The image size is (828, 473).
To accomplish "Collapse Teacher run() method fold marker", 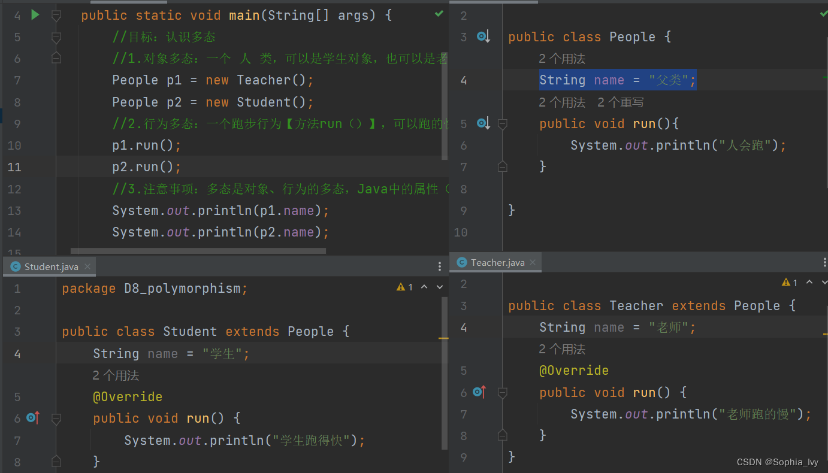I will point(503,392).
